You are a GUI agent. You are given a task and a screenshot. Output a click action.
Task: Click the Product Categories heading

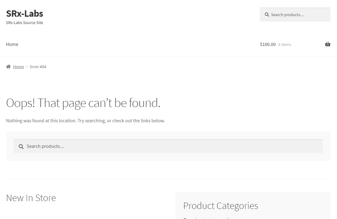tap(220, 206)
